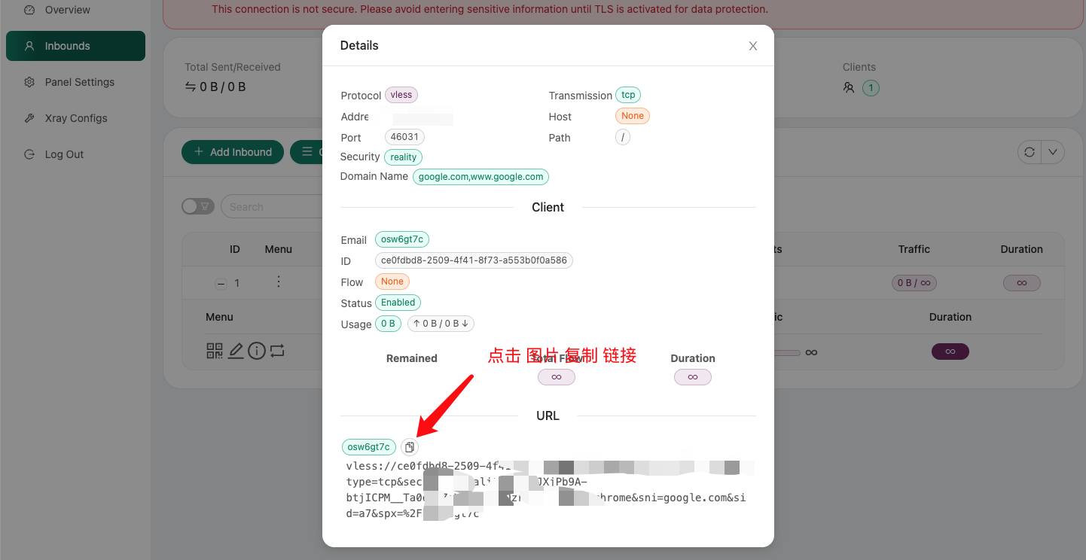Expand the refresh options chevron
This screenshot has width=1086, height=560.
pos(1052,152)
